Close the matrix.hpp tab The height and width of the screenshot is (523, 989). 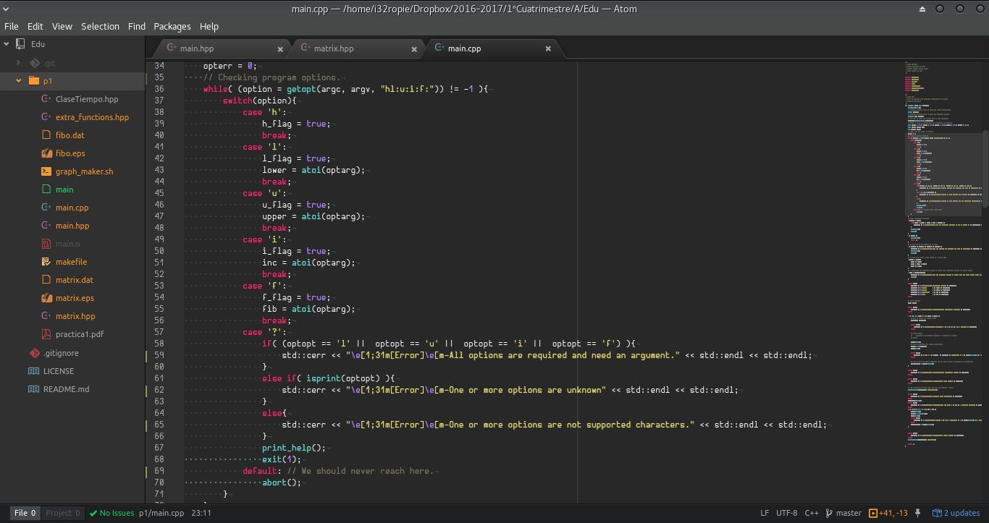coord(414,48)
